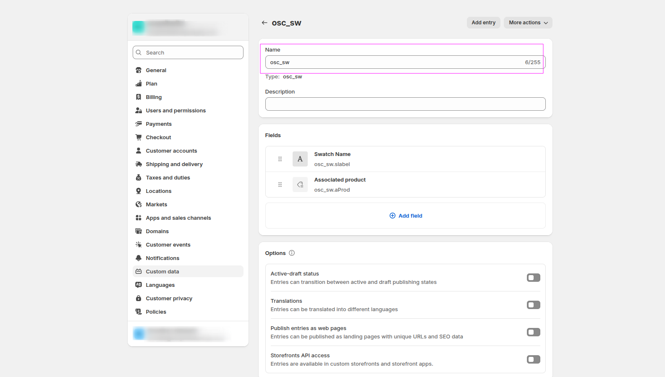Viewport: 665px width, 377px height.
Task: Select Payments in the sidebar
Action: (188, 124)
